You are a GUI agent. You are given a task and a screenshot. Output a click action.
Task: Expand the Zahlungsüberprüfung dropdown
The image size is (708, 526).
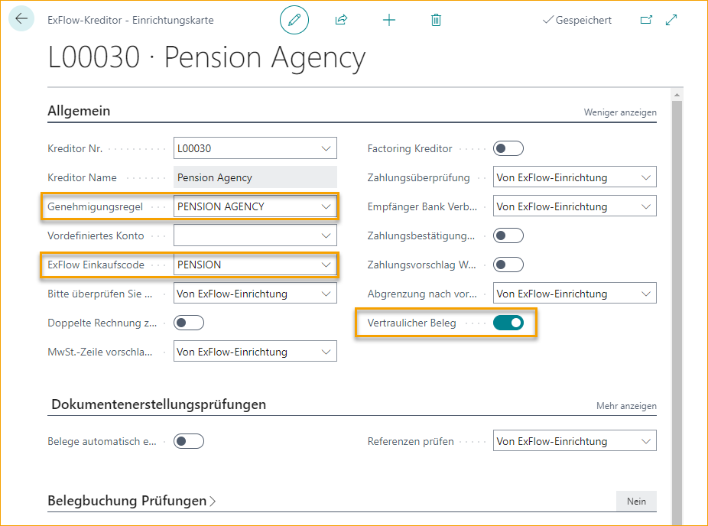pyautogui.click(x=647, y=177)
